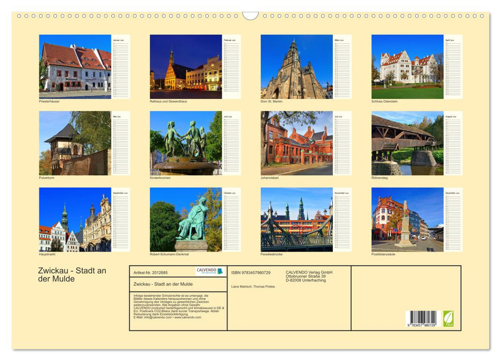Select the Hauptmarkt caption label
The image size is (501, 361).
pyautogui.click(x=47, y=253)
